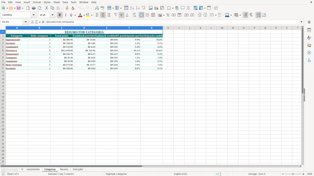314x176 pixels.
Task: Expand the background color dropdown arrow
Action: 92,15
